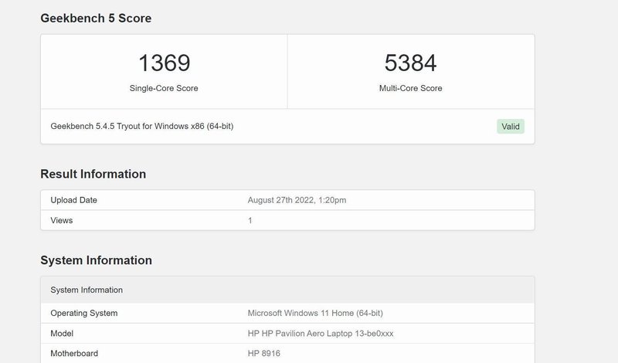Select HP Pavilion Aero Laptop 13-be0xxx value
Viewport: 618px width, 363px height.
click(x=321, y=334)
